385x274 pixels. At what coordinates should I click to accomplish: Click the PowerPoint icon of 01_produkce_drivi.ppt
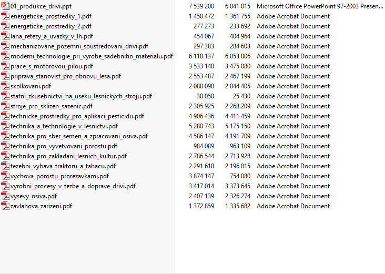click(x=5, y=6)
